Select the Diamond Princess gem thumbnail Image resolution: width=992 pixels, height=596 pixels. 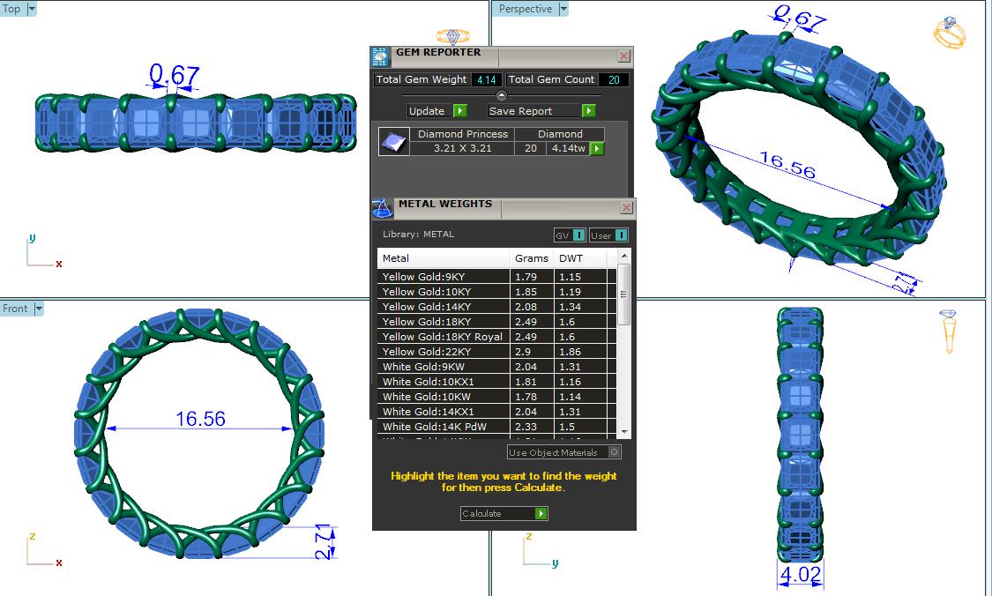tap(393, 142)
